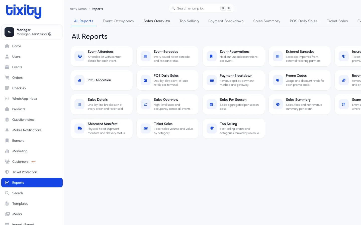Click the WhatsApp Inbox icon in sidebar

(x=7, y=98)
